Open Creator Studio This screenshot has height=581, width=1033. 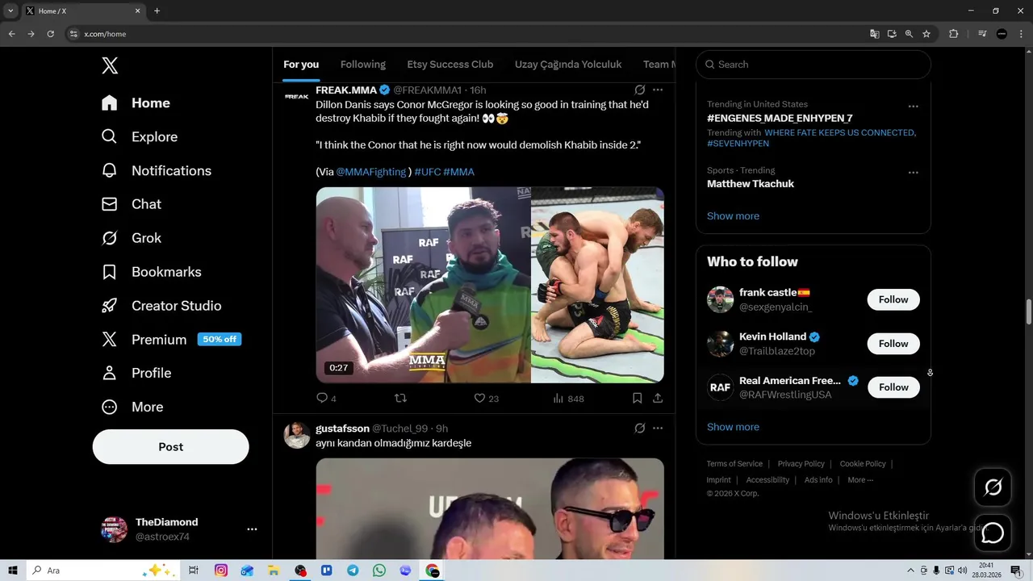pos(161,306)
